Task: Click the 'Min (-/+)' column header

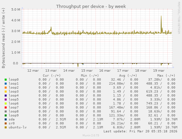Action: pyautogui.click(x=90, y=76)
